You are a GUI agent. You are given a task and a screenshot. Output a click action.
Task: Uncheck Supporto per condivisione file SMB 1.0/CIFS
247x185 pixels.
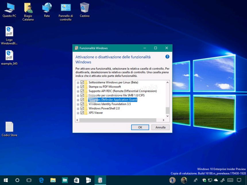coord(82,95)
